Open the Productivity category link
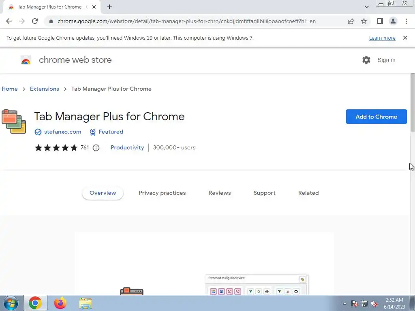 [x=127, y=147]
